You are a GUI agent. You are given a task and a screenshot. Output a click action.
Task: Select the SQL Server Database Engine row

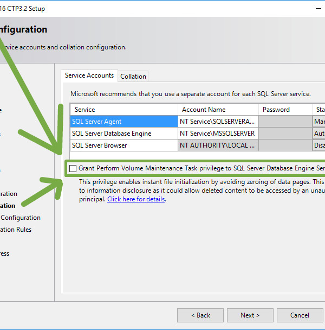pos(124,134)
